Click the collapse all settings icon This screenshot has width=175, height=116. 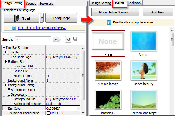[76, 39]
